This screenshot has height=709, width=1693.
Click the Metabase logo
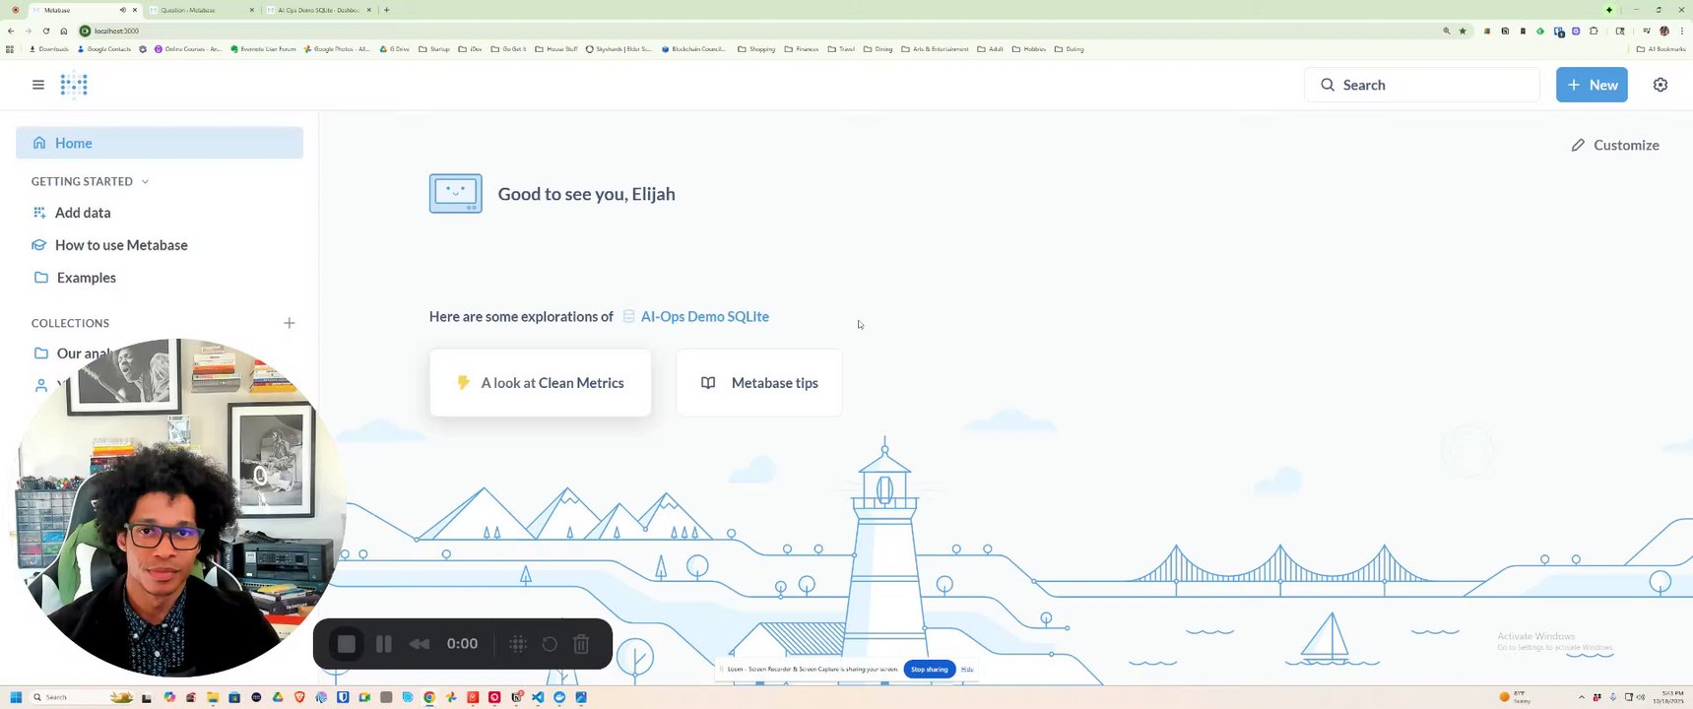coord(74,85)
